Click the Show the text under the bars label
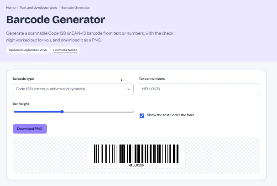 171,115
